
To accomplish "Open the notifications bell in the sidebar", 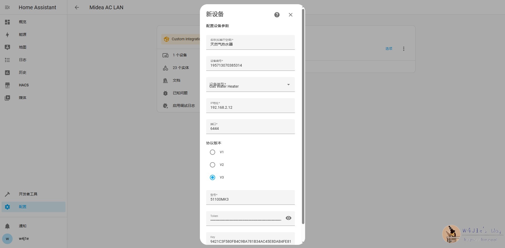I will point(7,226).
